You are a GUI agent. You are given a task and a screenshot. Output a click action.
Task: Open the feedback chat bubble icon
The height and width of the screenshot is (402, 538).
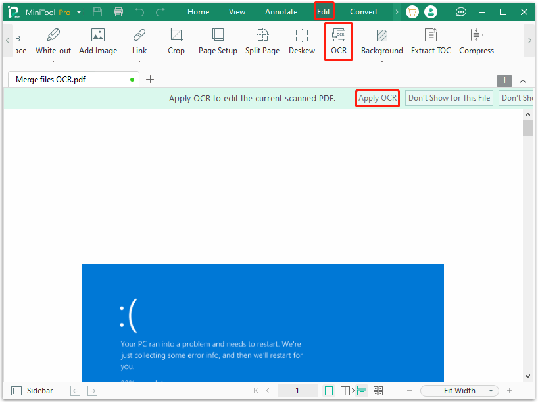coord(461,12)
